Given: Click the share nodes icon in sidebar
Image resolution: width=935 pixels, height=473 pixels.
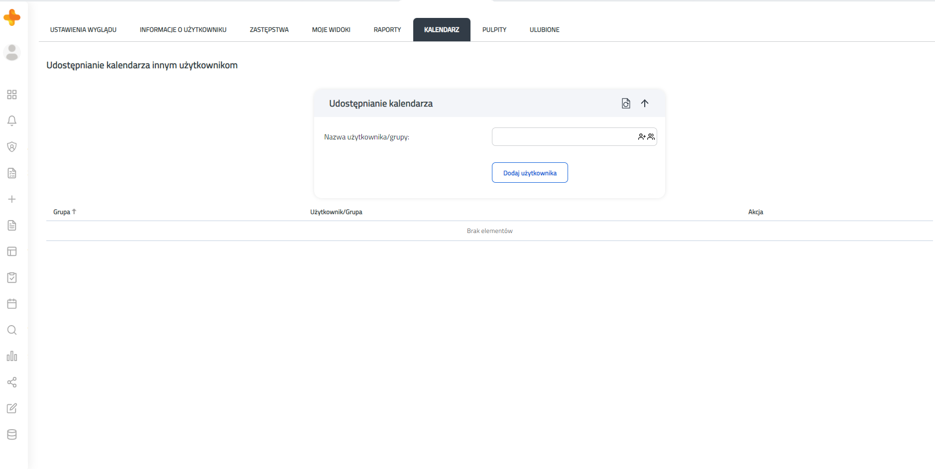Looking at the screenshot, I should point(12,382).
